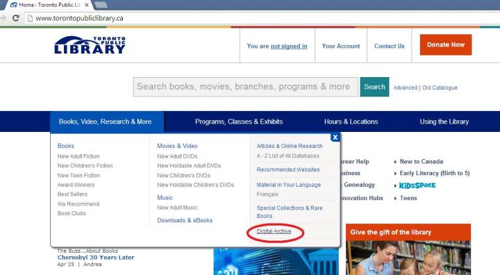Close the mega menu with X icon
Screen dimensions: 500x275
(335, 137)
